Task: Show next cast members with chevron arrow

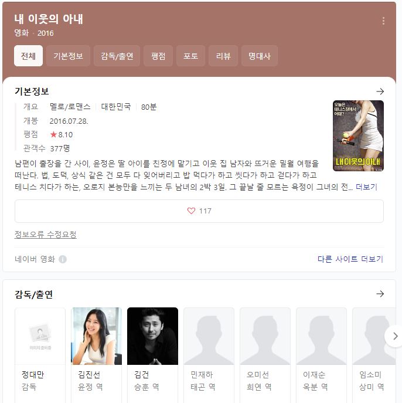Action: (395, 336)
